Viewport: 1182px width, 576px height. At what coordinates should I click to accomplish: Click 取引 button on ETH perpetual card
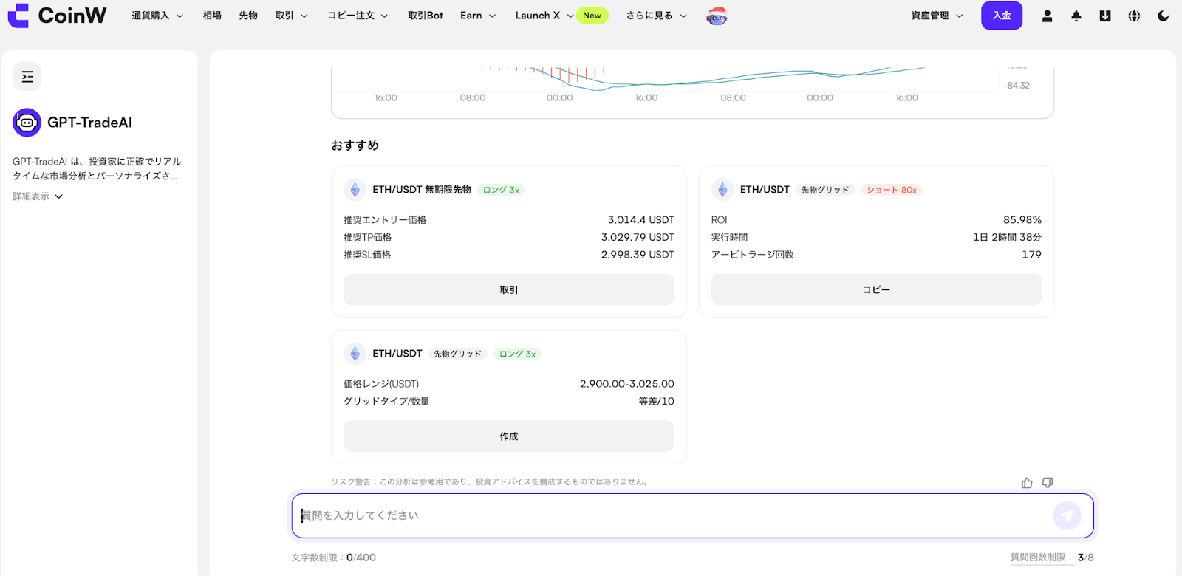coord(508,289)
